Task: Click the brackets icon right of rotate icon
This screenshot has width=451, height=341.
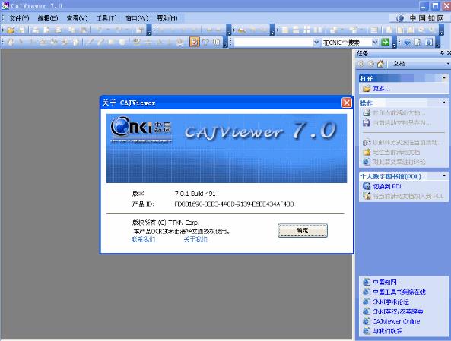Action: coord(216,43)
